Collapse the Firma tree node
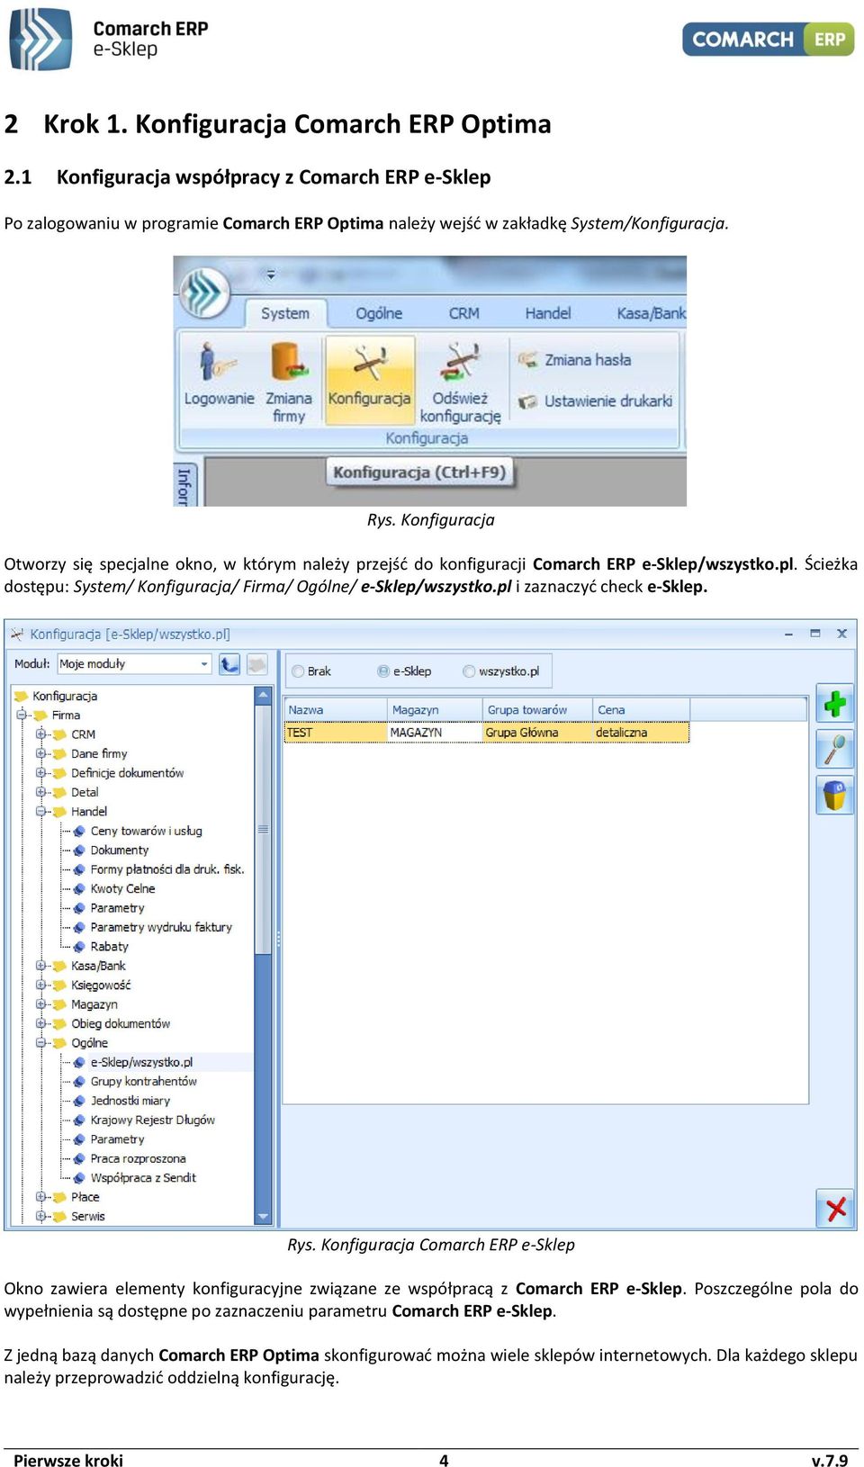The height and width of the screenshot is (1467, 864). 22,715
